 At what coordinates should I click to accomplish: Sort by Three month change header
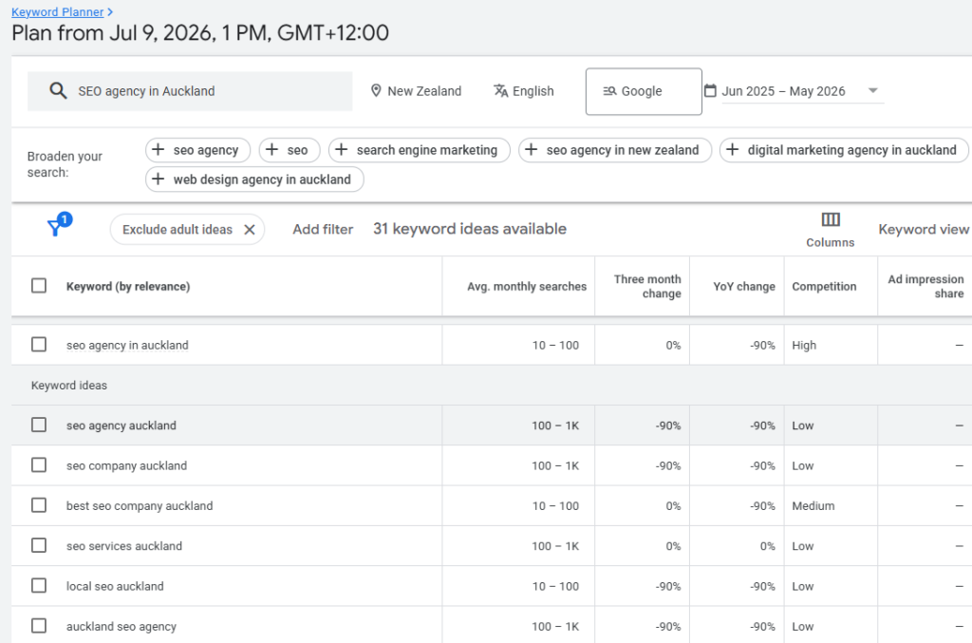click(x=647, y=287)
